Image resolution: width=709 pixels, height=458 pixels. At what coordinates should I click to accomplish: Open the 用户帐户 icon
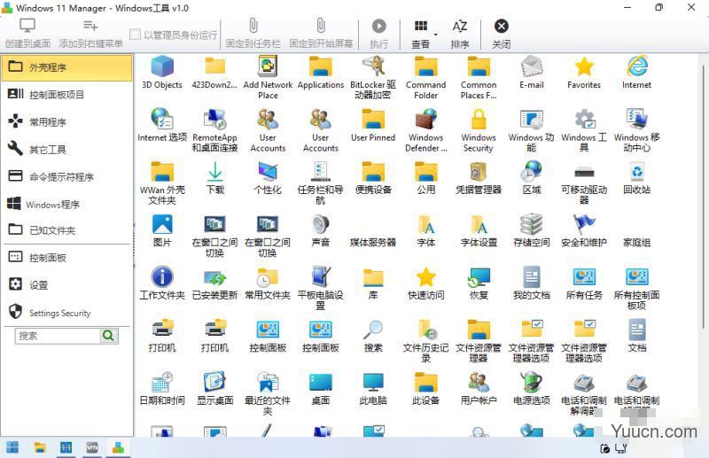(x=479, y=388)
